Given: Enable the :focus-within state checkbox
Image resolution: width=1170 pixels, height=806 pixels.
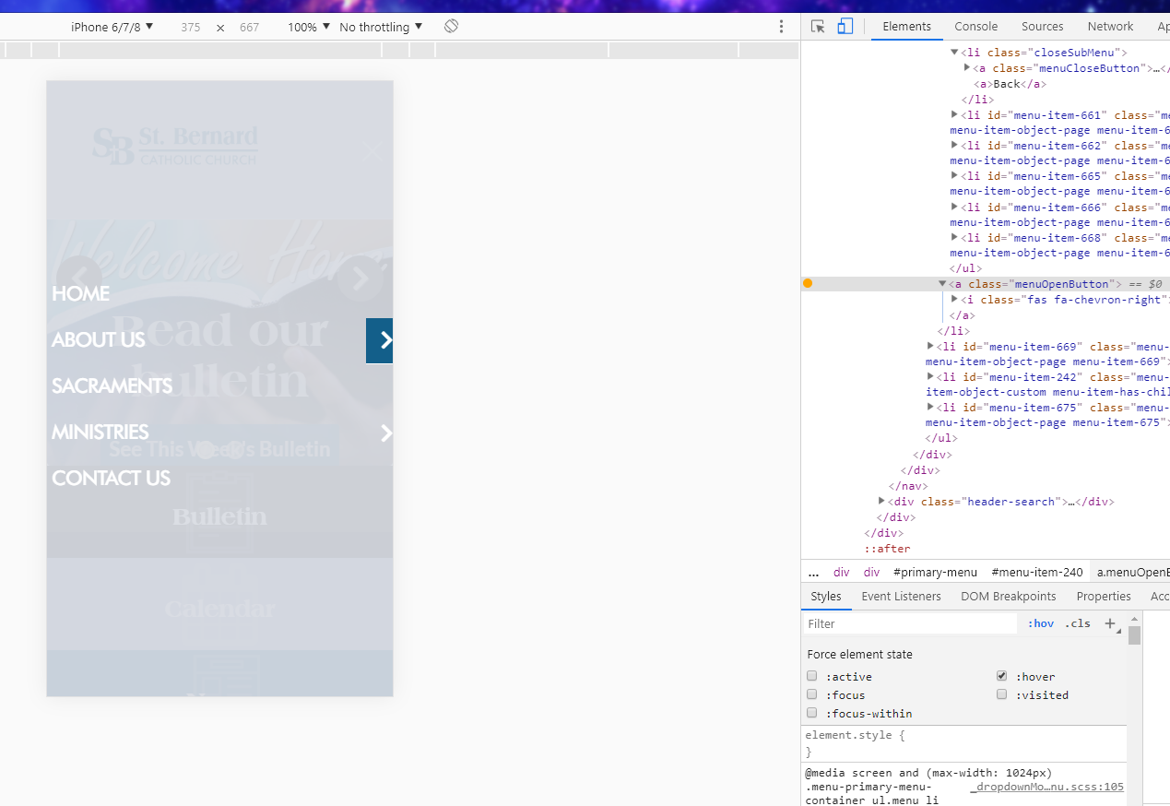Looking at the screenshot, I should tap(812, 713).
